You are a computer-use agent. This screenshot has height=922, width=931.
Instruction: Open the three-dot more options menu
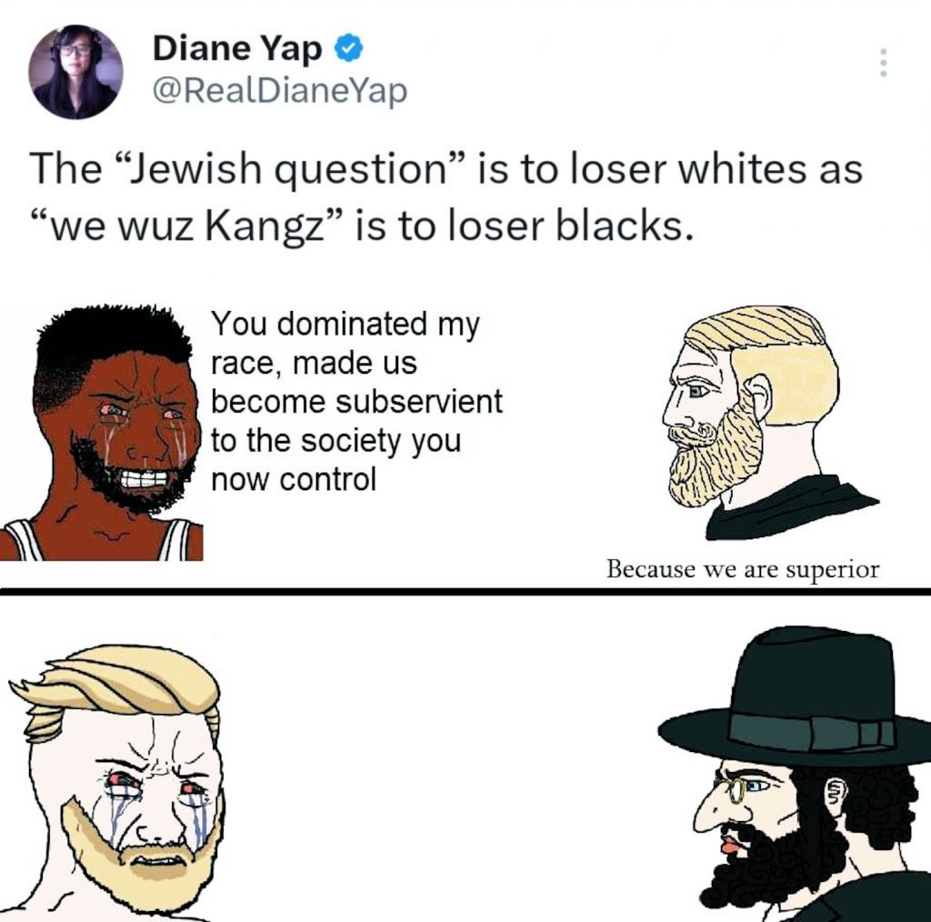[x=884, y=62]
